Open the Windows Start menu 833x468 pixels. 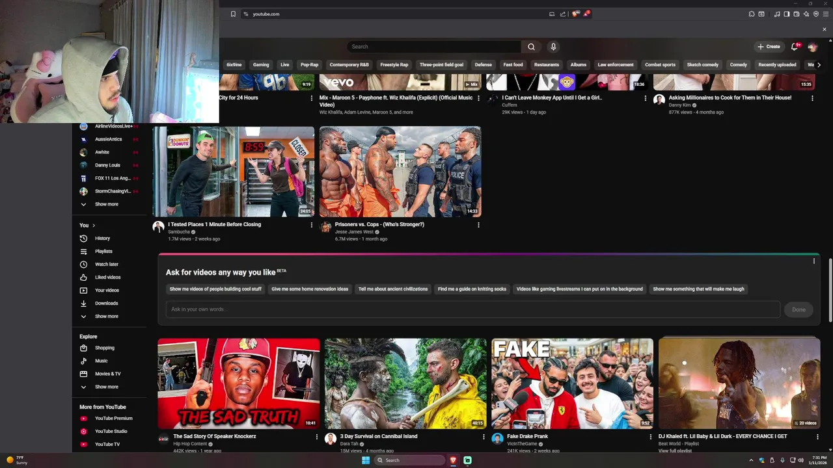tap(366, 460)
